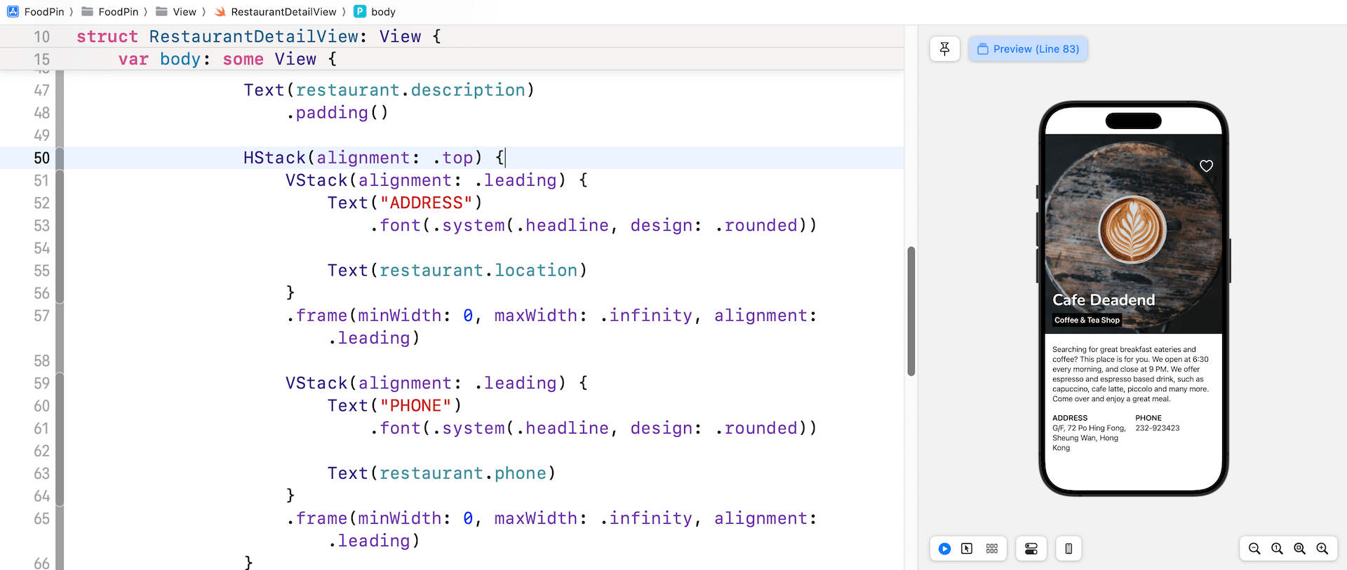Tap the heart favorite icon in preview
1347x570 pixels.
1206,166
